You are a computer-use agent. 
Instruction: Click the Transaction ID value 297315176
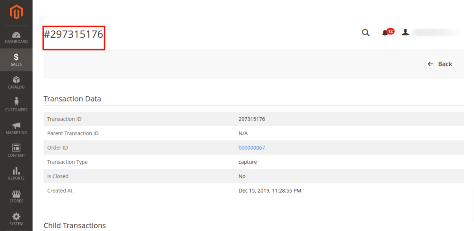pos(252,119)
